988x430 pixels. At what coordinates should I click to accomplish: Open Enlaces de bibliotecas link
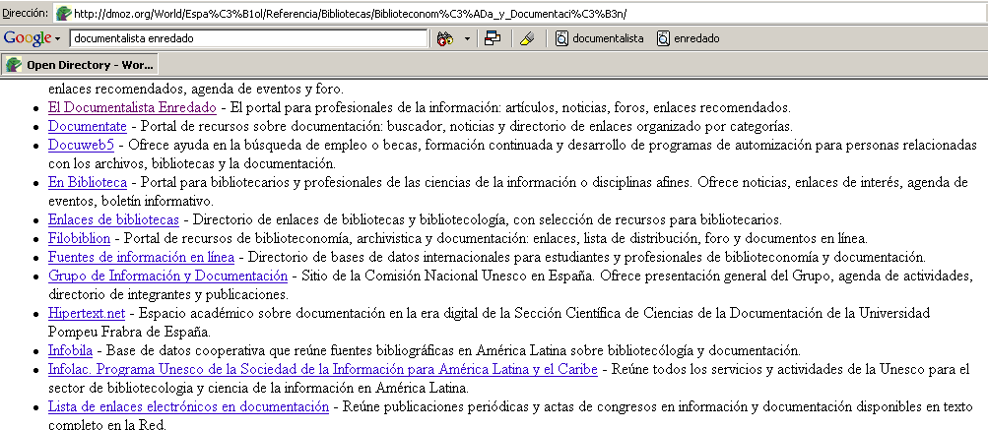point(113,219)
